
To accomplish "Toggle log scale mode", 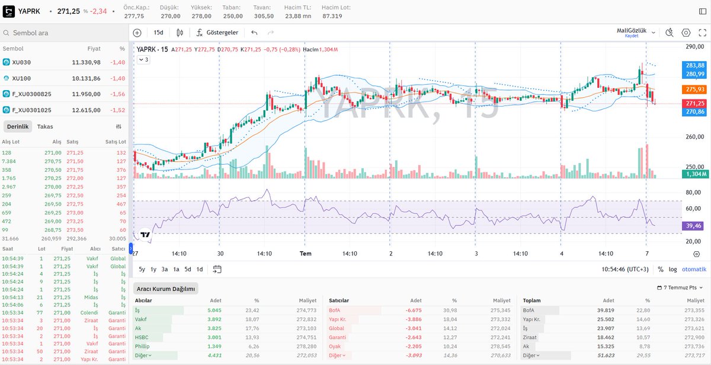I will (672, 269).
